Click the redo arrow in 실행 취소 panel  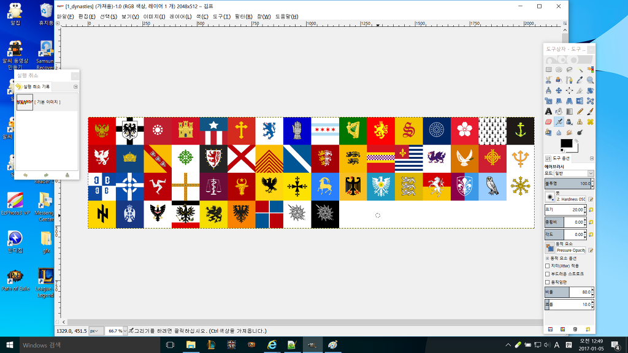pyautogui.click(x=46, y=175)
